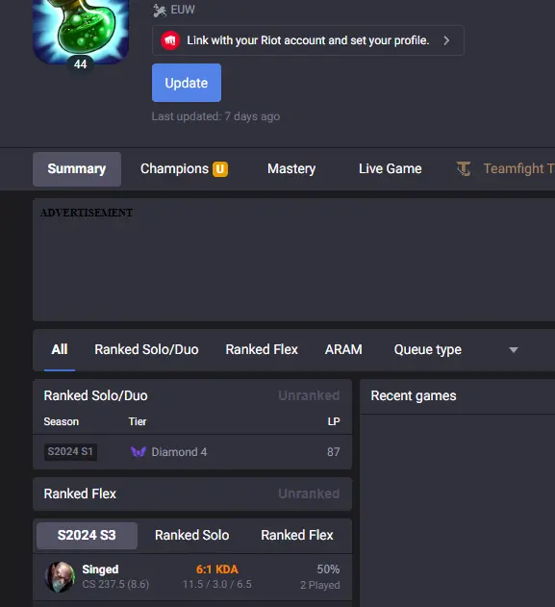The image size is (555, 607).
Task: Click the purple Diamond tier emblem
Action: [139, 452]
